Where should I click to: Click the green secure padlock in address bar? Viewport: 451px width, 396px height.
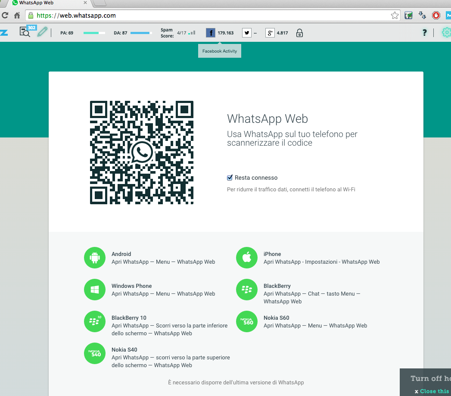point(31,15)
